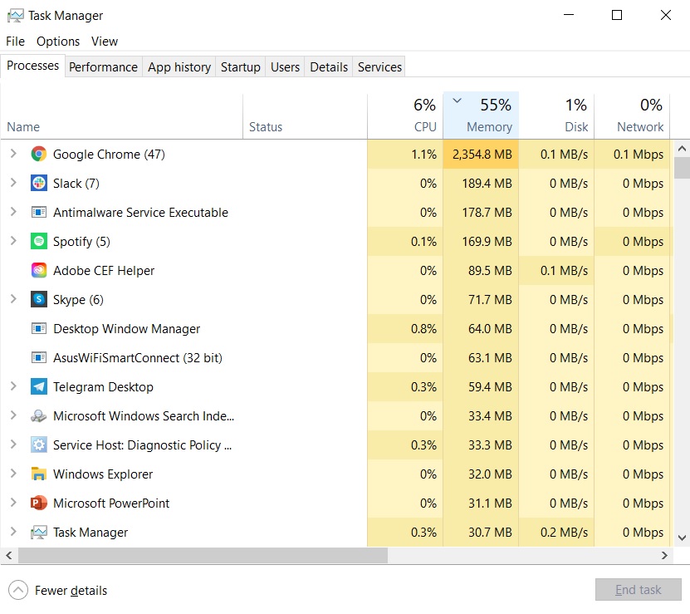Click the Fewer details collapse arrow icon
Screen dimensions: 690x614
click(18, 590)
